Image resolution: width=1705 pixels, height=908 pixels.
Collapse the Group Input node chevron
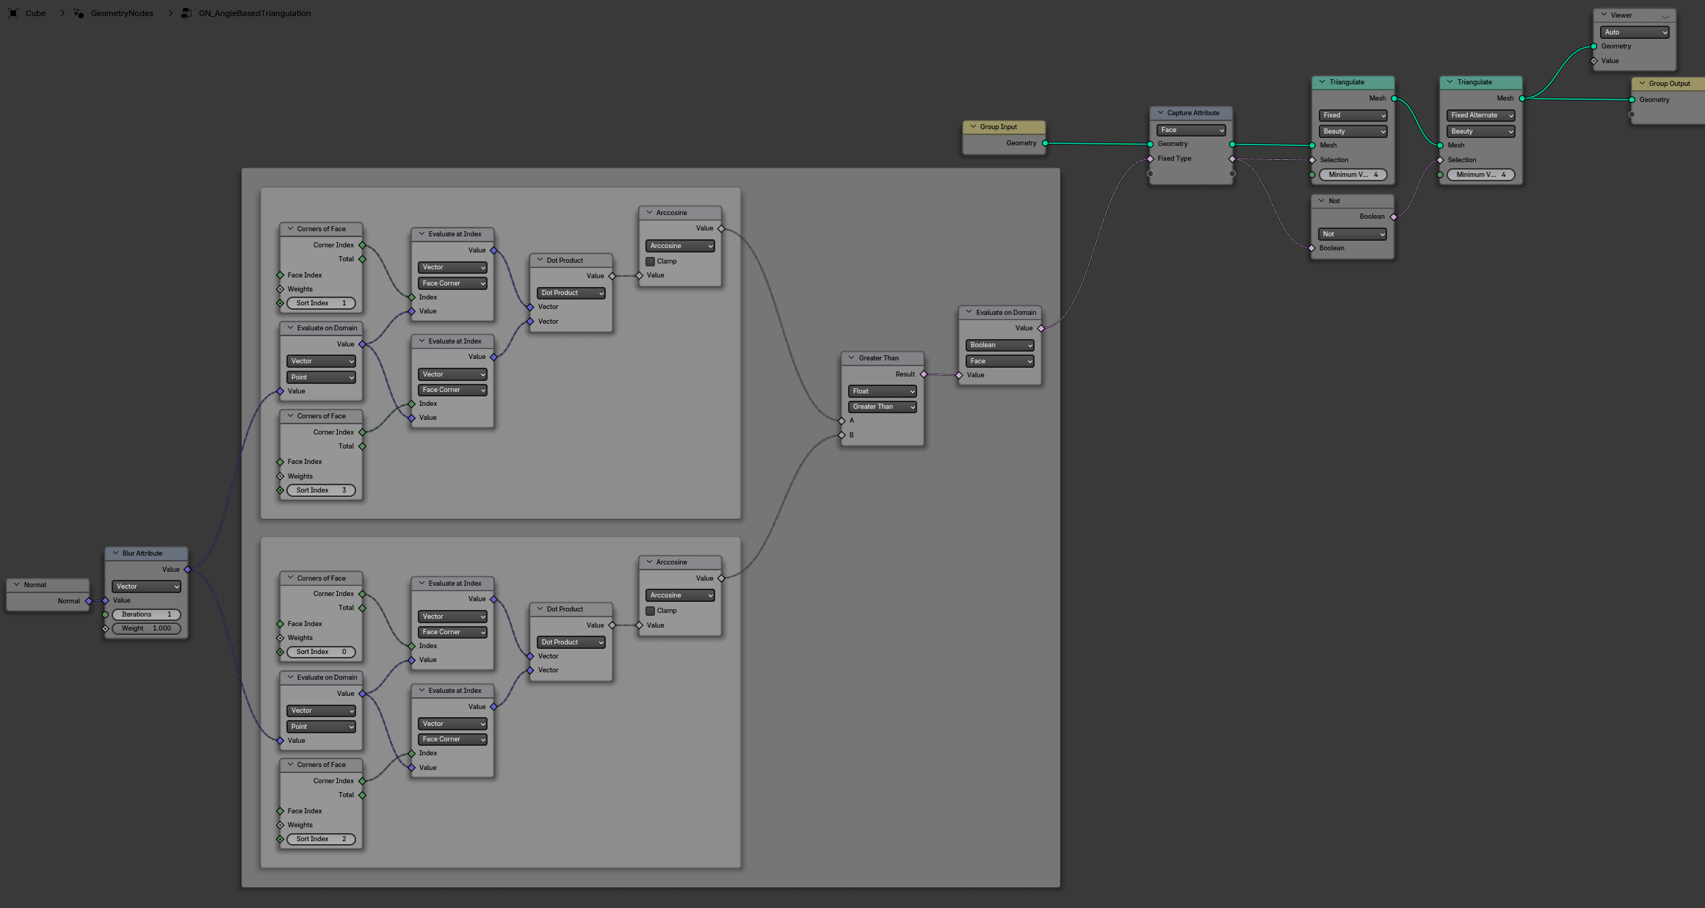(x=973, y=127)
